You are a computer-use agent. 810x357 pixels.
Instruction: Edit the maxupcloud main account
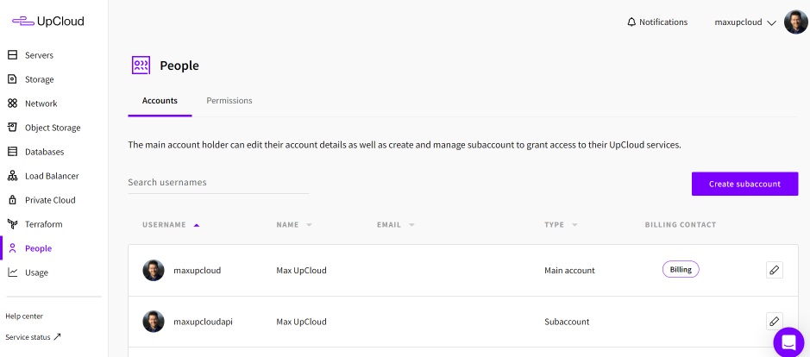[774, 270]
